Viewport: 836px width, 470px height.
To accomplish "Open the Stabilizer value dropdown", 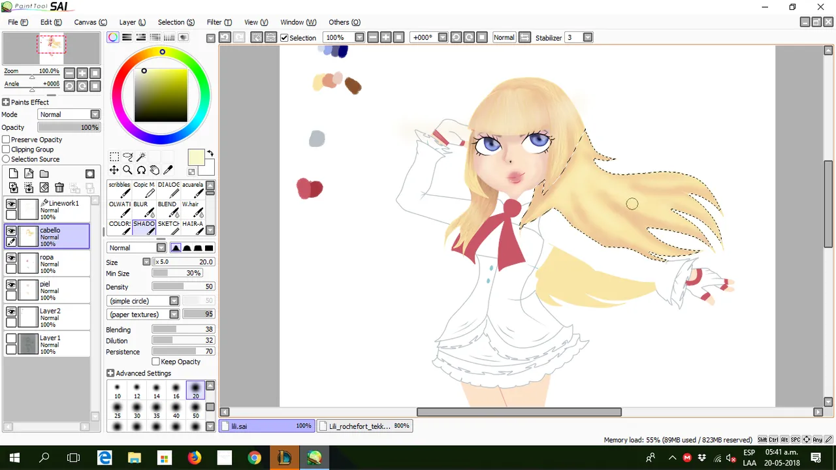I will click(x=588, y=37).
